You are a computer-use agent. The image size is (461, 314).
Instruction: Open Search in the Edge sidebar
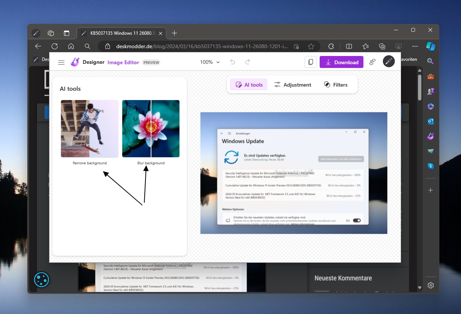[431, 61]
